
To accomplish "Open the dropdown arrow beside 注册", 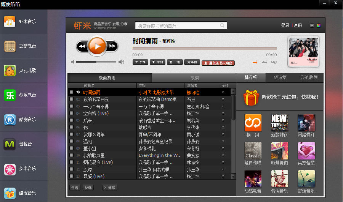I will click(312, 25).
